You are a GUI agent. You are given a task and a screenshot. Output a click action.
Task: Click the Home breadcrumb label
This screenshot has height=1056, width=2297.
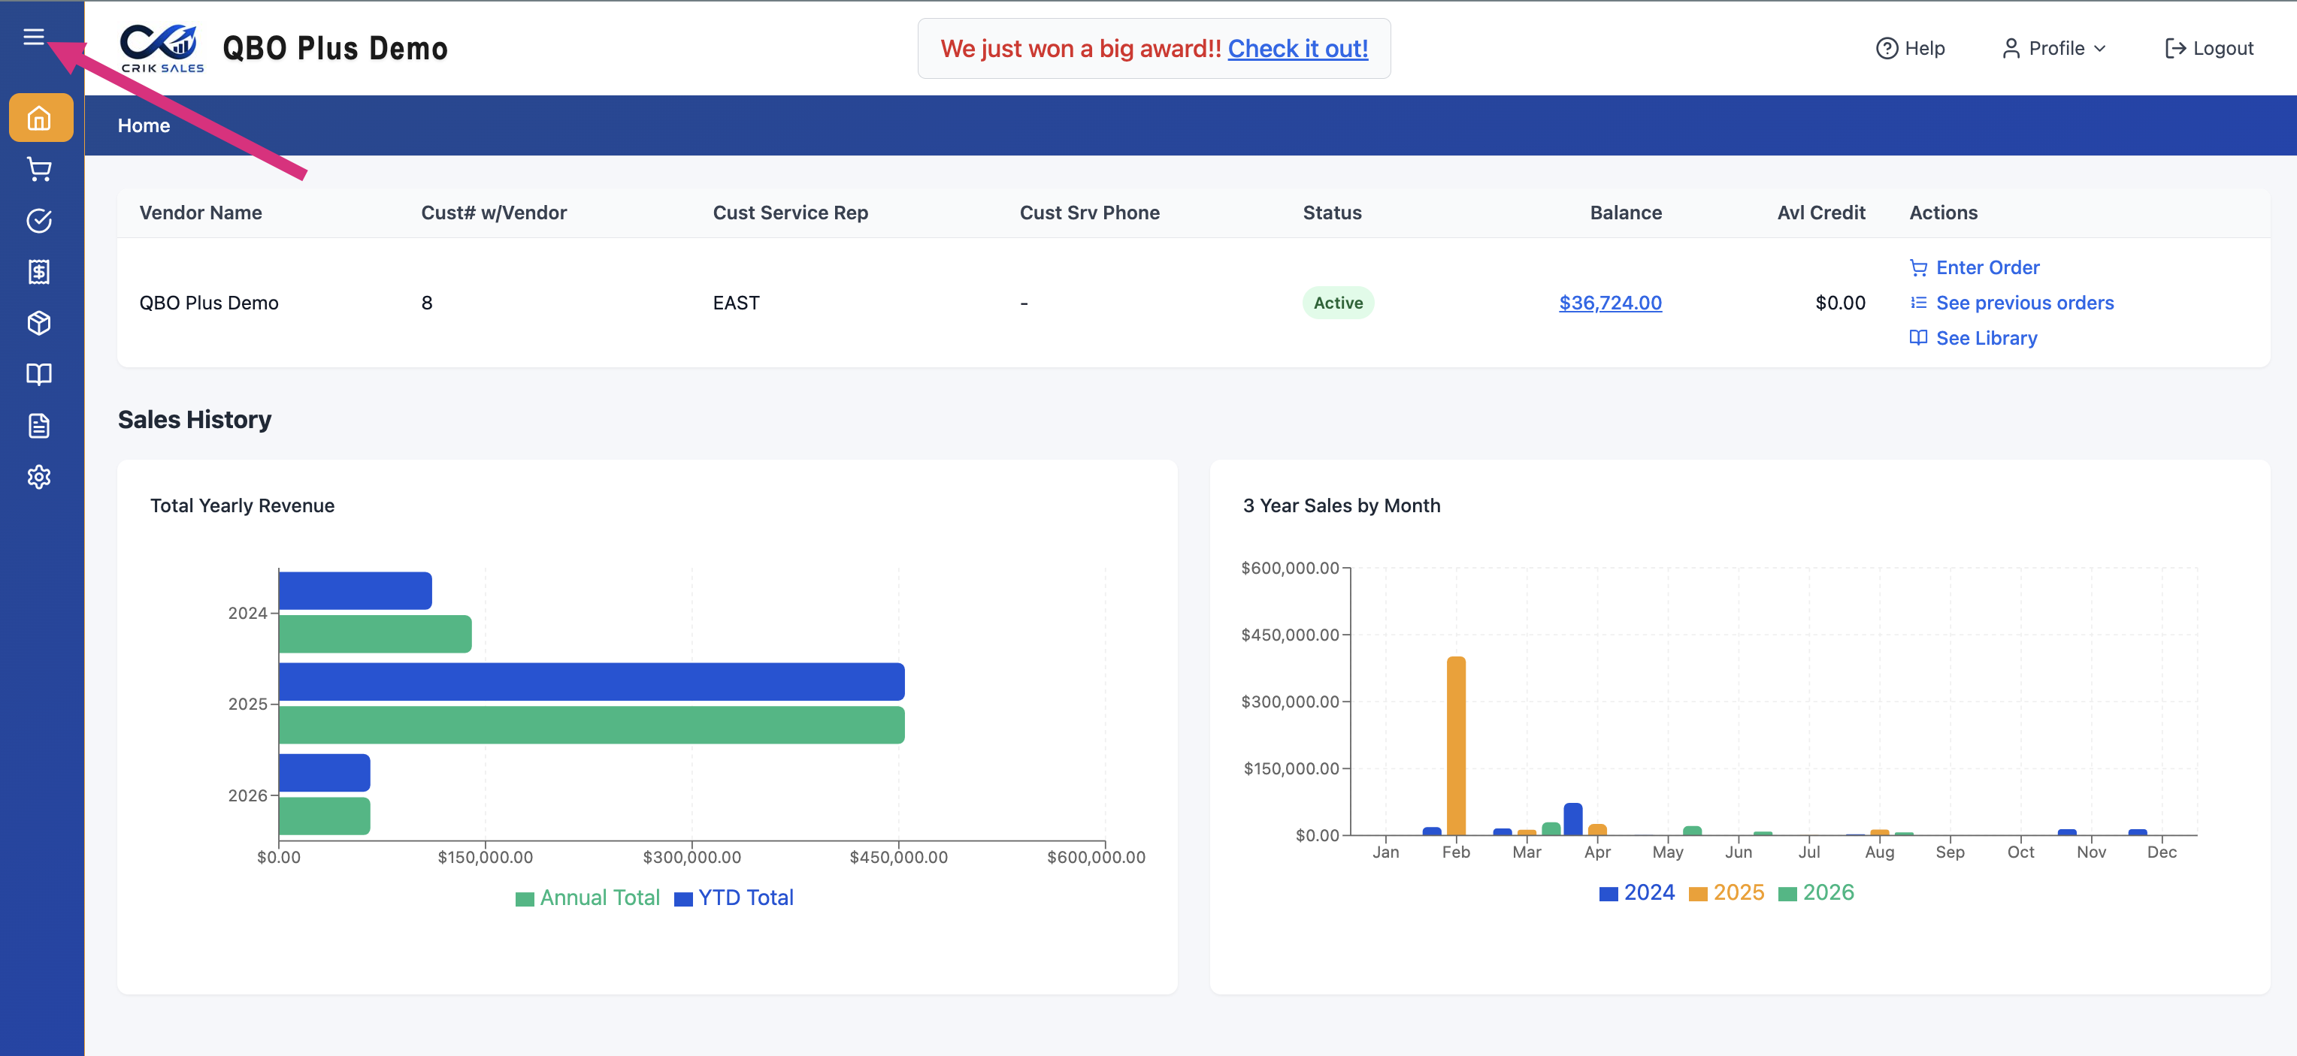pos(144,125)
